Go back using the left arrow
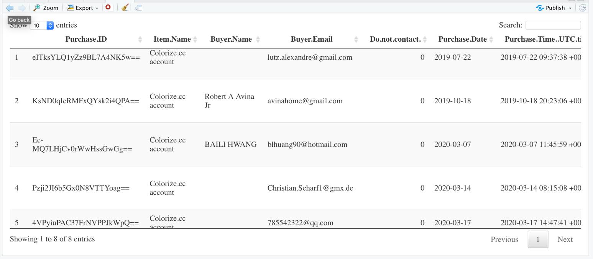This screenshot has width=593, height=259. pyautogui.click(x=10, y=8)
